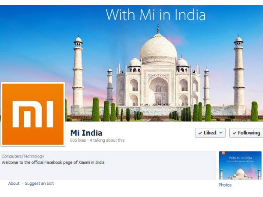
Task: Click the orange Mi logo profile picture
Action: (33, 114)
